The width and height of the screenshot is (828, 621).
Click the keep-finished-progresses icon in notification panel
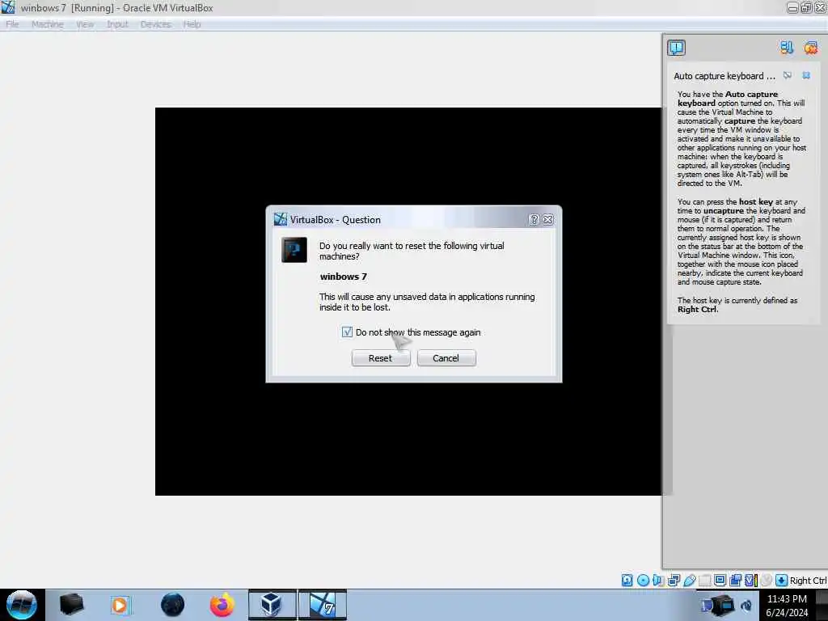787,48
